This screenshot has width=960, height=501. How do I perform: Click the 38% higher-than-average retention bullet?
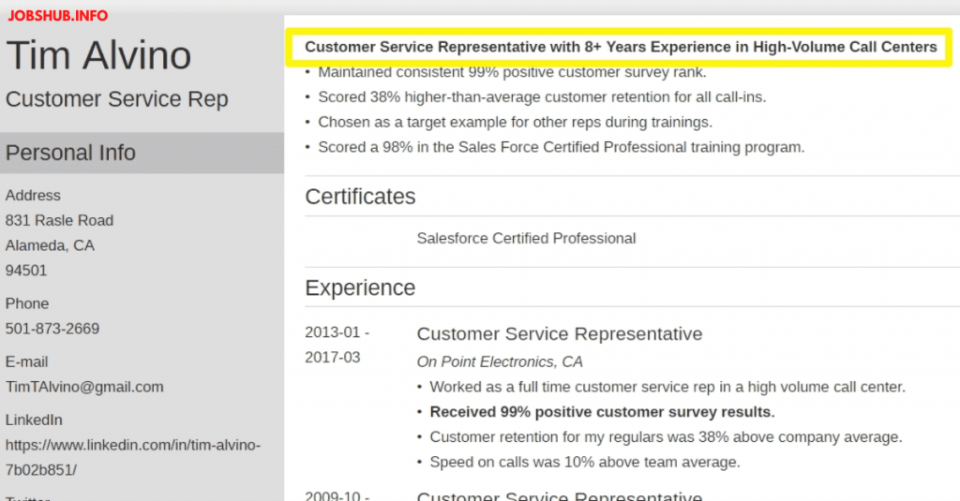[x=542, y=97]
